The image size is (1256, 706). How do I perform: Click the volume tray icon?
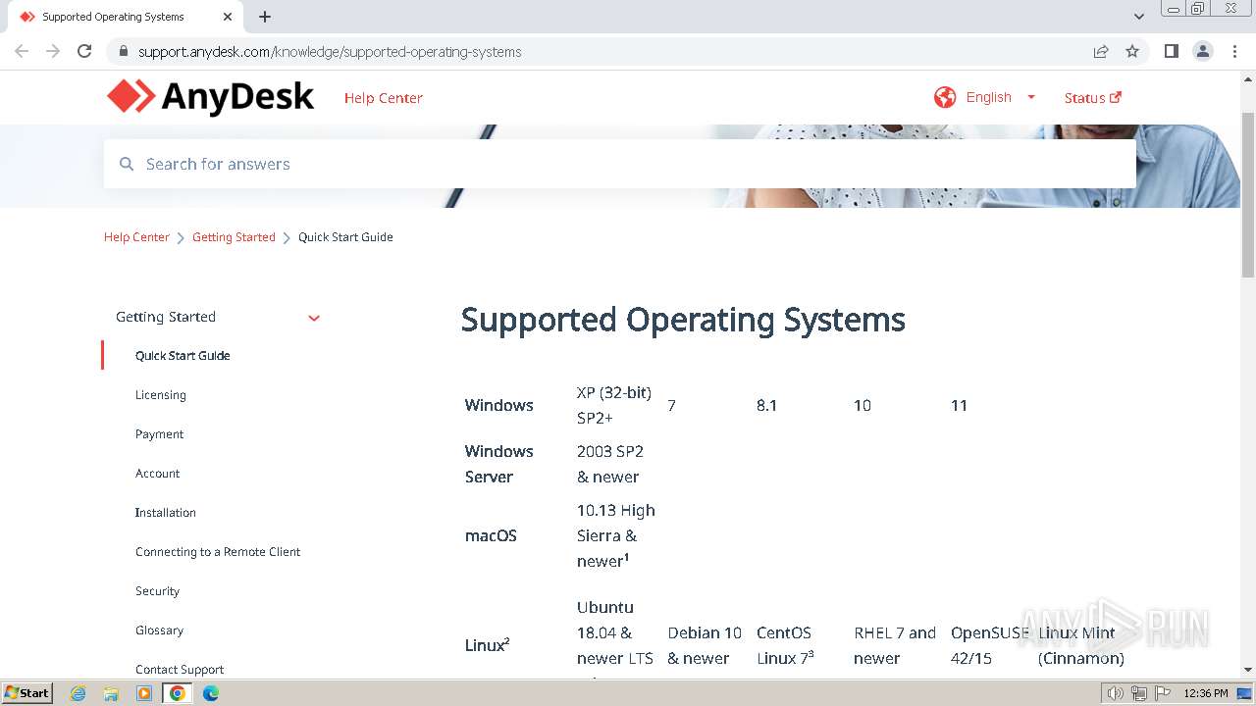click(x=1115, y=693)
